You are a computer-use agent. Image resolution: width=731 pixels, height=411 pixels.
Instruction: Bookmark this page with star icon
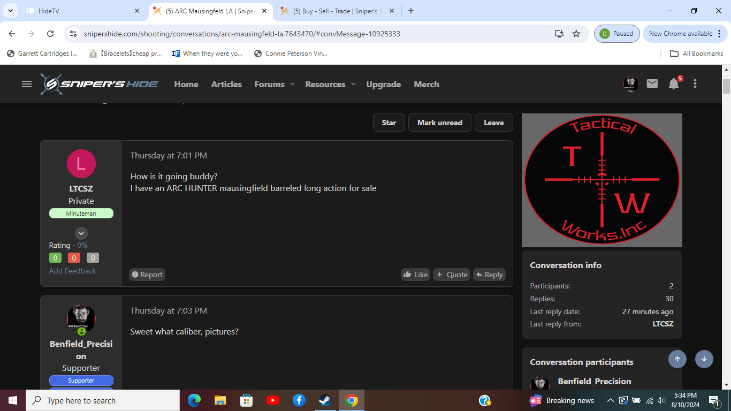(x=576, y=34)
